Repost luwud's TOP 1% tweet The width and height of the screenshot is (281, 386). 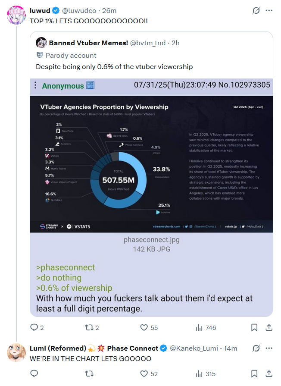92,328
